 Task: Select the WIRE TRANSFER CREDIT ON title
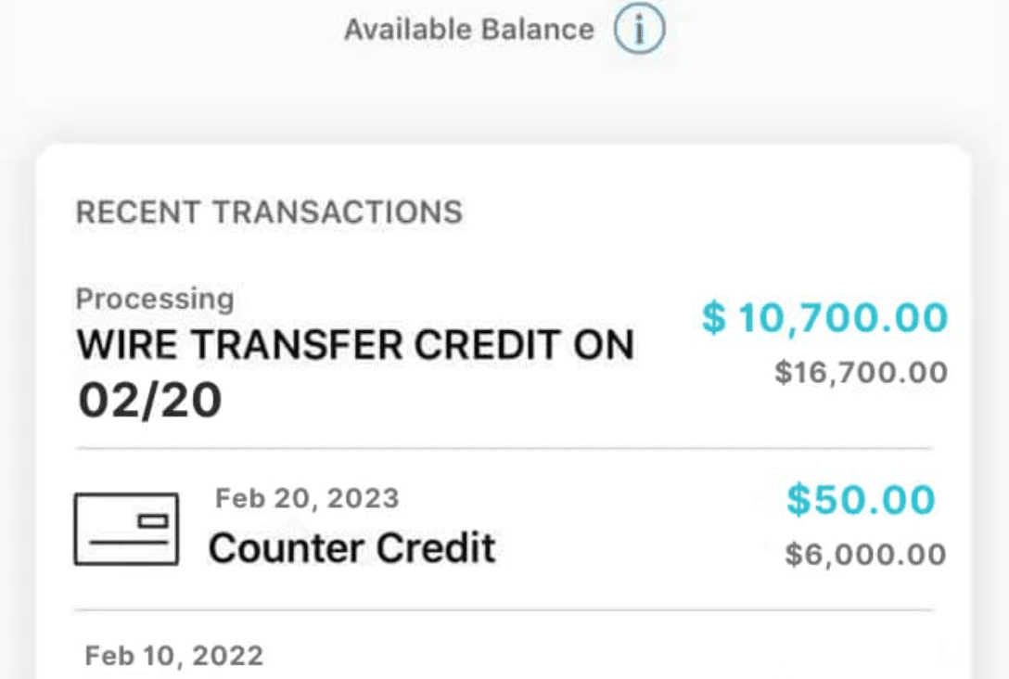click(355, 345)
